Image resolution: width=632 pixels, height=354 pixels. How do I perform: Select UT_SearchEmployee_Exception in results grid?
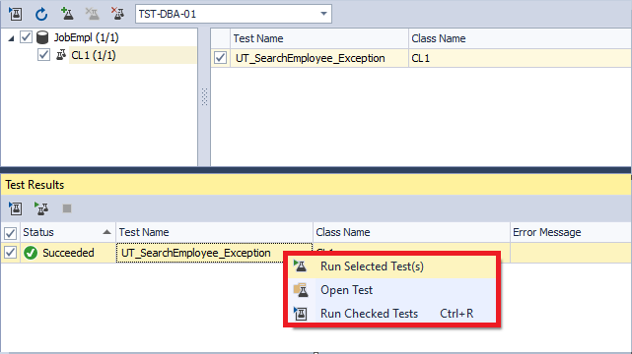click(x=196, y=253)
